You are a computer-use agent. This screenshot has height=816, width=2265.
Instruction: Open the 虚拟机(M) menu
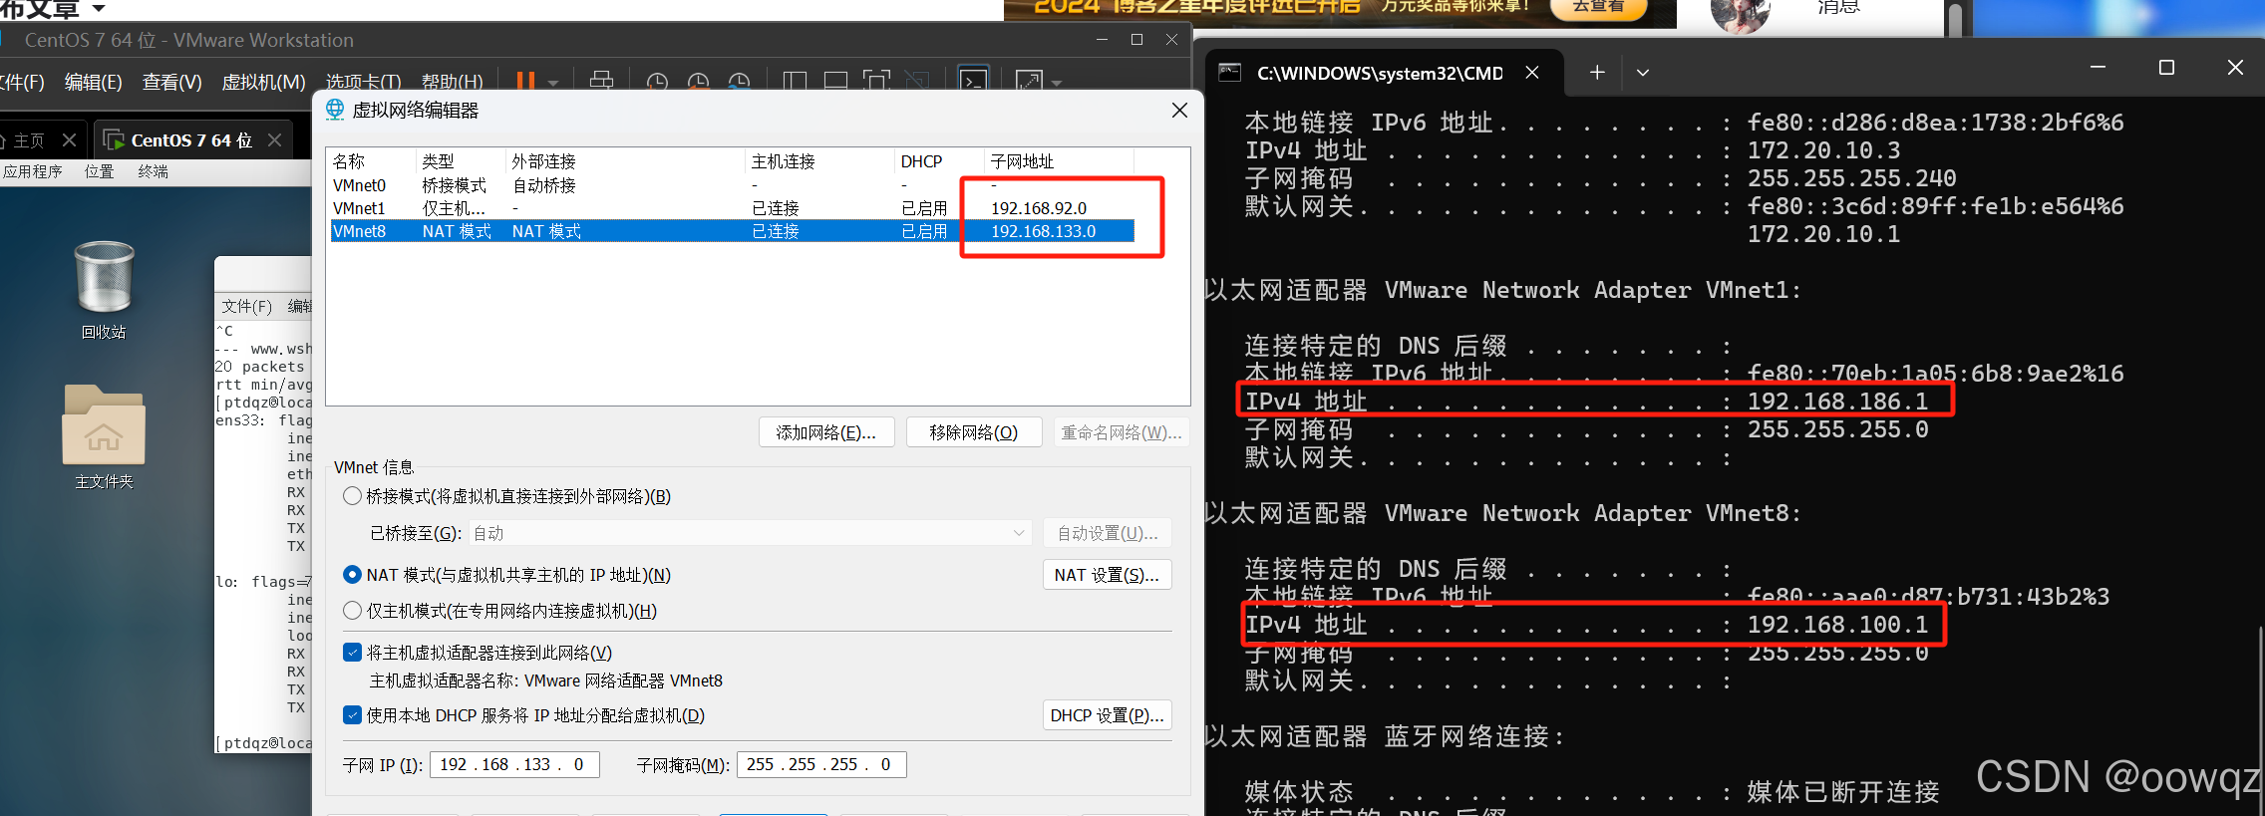[263, 82]
